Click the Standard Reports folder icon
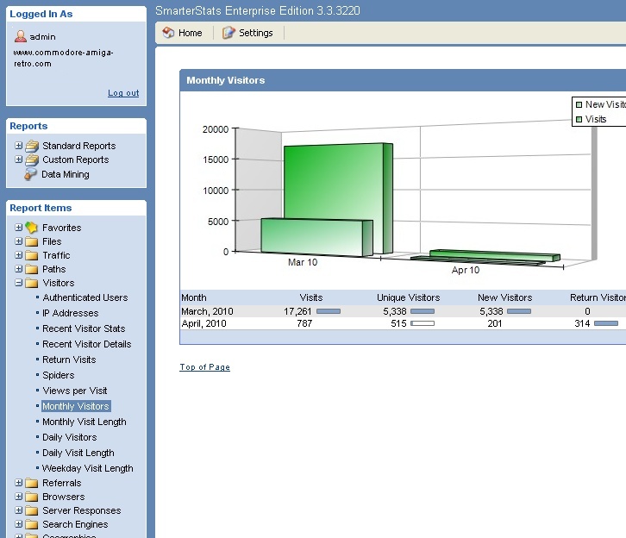626x538 pixels. (x=32, y=146)
